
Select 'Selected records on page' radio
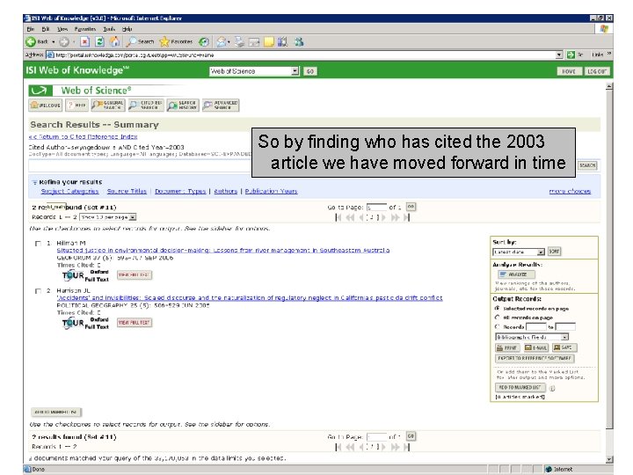point(498,308)
